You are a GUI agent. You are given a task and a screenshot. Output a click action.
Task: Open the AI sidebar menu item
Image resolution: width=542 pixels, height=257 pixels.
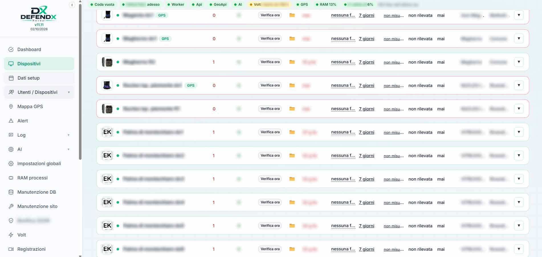point(39,149)
